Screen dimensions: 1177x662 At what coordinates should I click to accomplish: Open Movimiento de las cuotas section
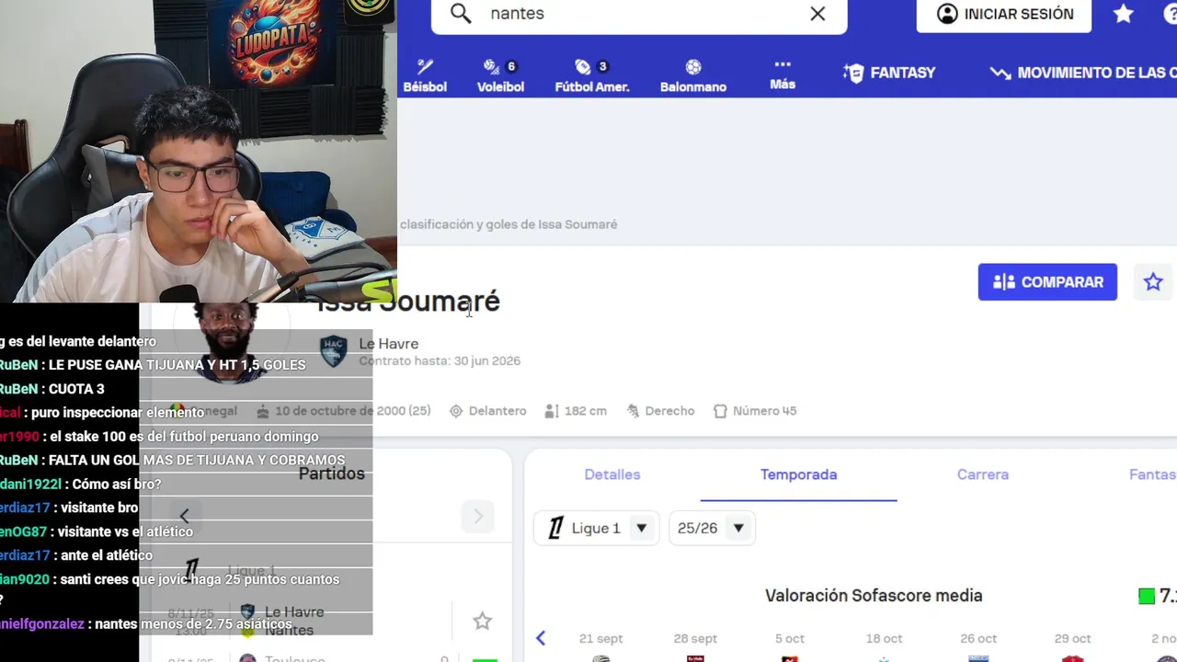click(x=1083, y=73)
